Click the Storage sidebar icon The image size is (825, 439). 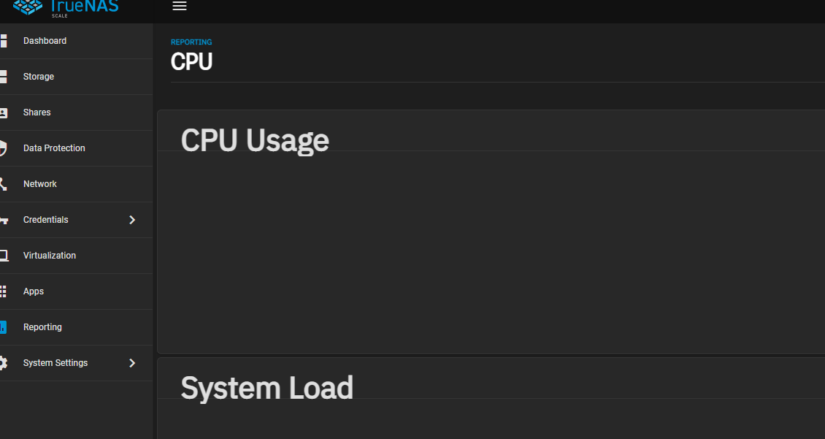click(3, 76)
